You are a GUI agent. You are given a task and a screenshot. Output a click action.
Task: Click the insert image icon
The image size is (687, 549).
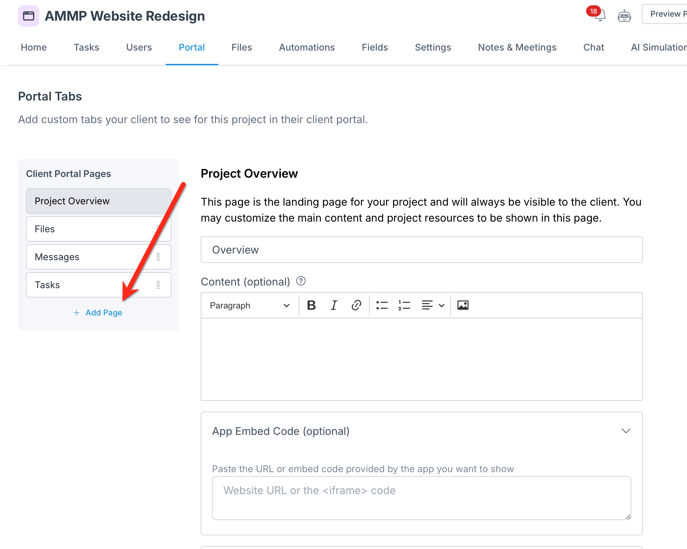[x=463, y=305]
